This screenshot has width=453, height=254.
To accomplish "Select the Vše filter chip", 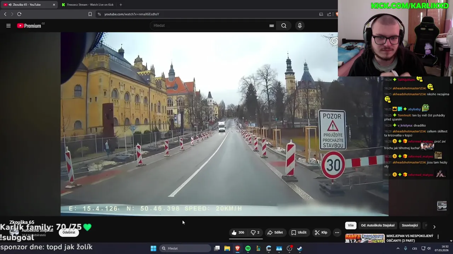I will tap(350, 225).
